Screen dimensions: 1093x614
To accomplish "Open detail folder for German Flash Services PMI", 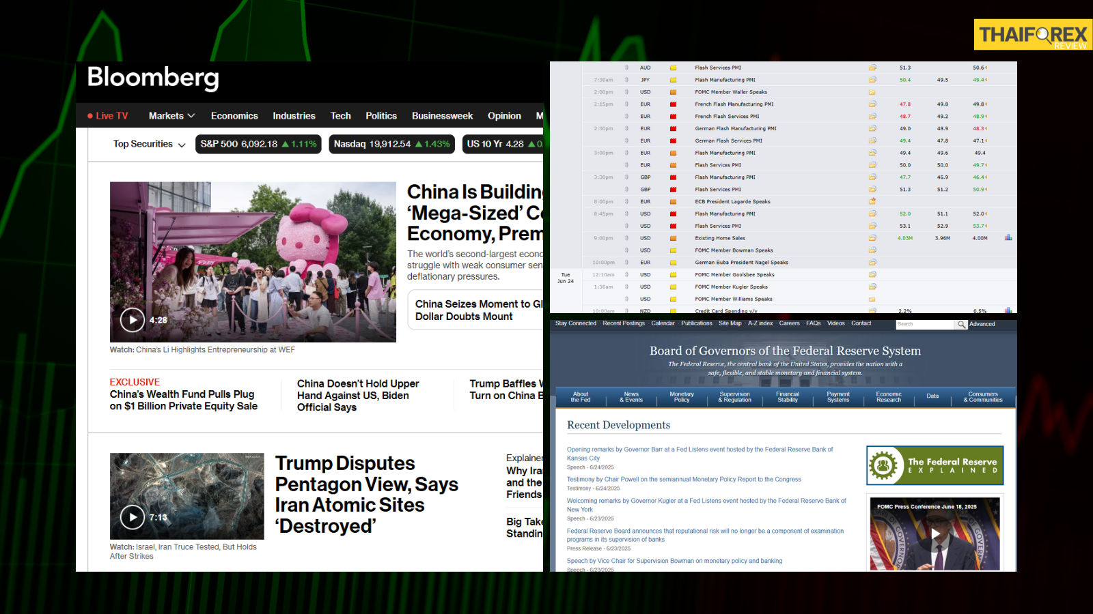I will [x=872, y=141].
